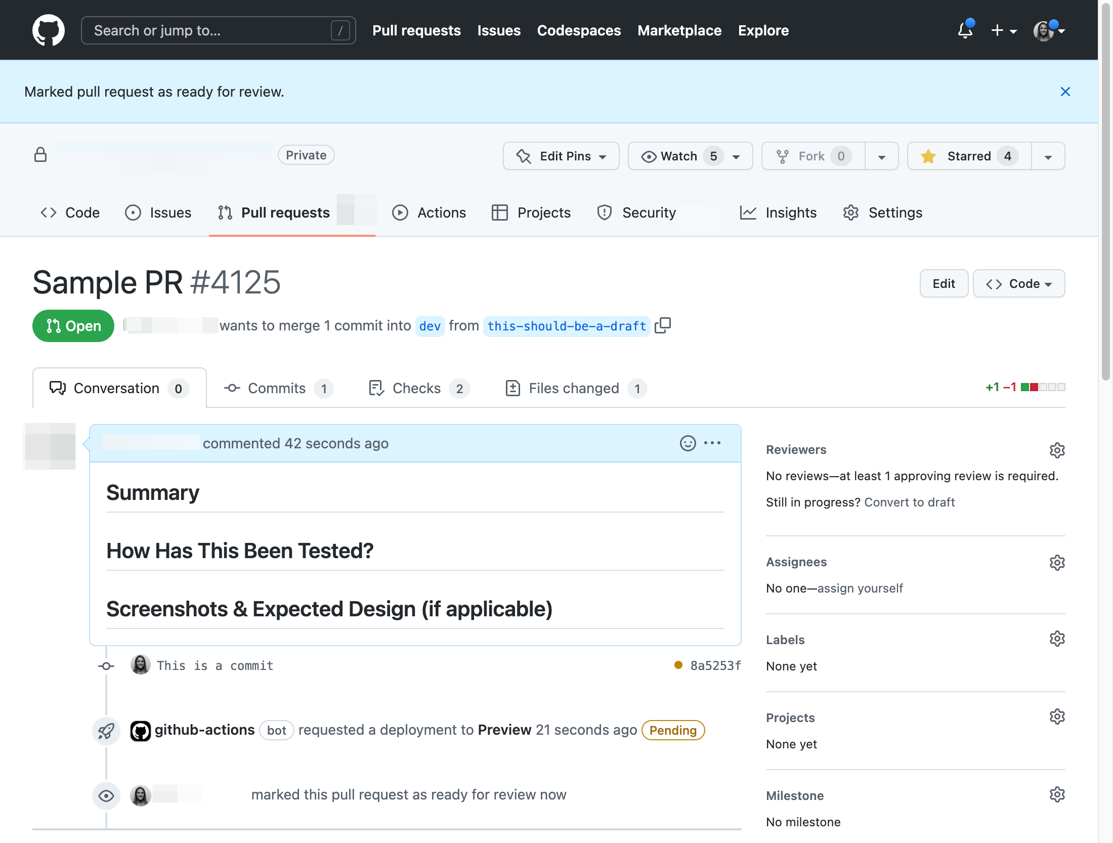Open the GitHub home logo
This screenshot has height=843, width=1113.
coord(49,30)
